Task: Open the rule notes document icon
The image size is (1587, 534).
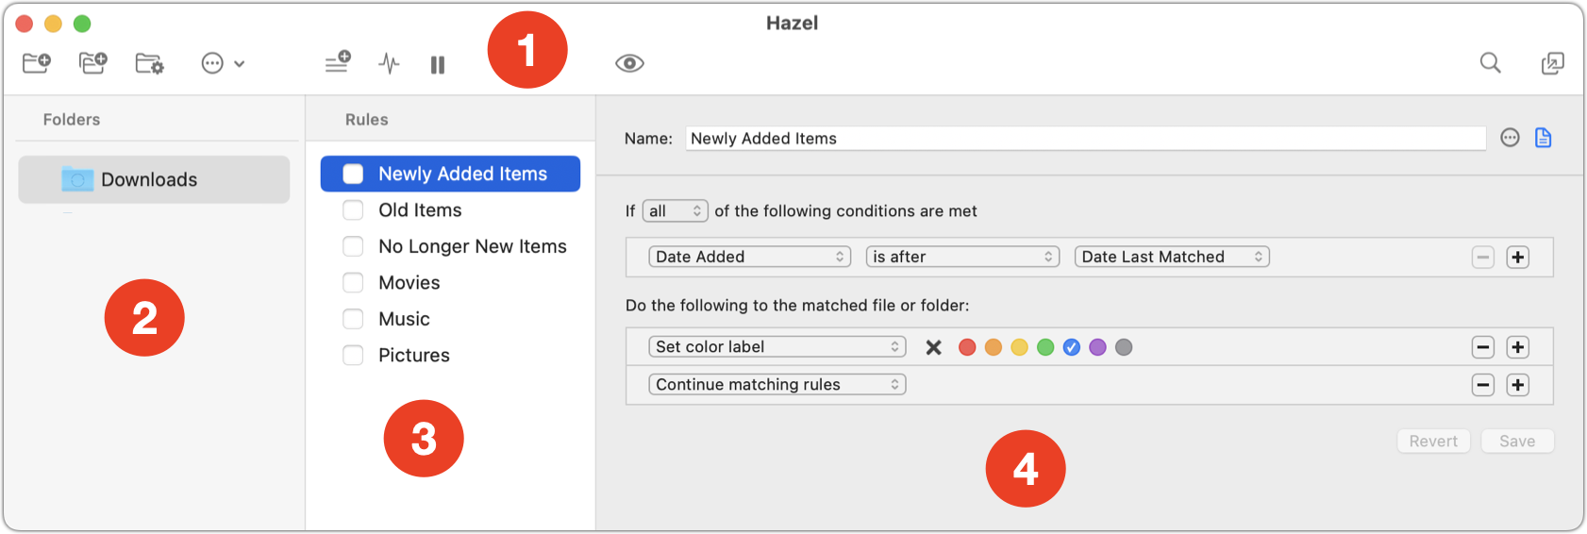Action: pyautogui.click(x=1544, y=138)
